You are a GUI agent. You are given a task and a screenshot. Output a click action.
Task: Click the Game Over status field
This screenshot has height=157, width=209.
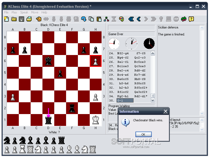click(x=131, y=34)
